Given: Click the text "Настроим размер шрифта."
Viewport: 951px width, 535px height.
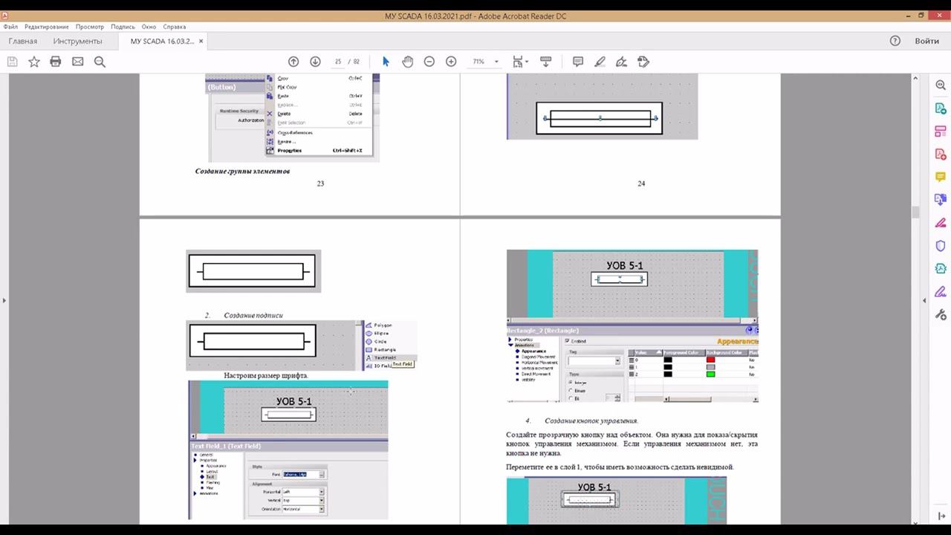Looking at the screenshot, I should [266, 375].
